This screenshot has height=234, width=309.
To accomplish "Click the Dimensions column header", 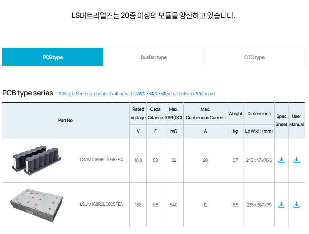I will pos(259,113).
